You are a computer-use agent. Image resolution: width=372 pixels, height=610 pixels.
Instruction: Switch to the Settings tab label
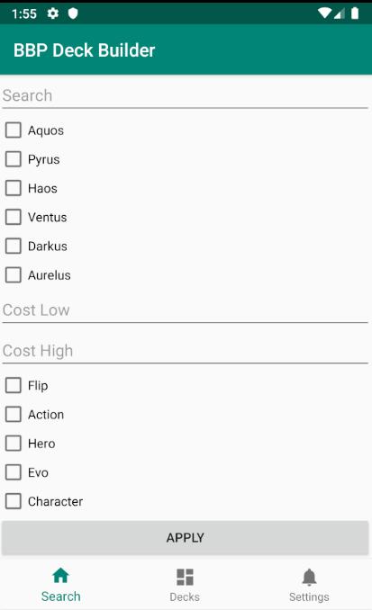tap(309, 597)
